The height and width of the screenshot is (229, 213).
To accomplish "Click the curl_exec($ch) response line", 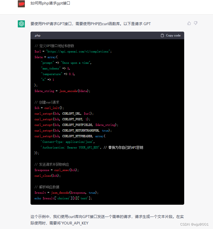I will tap(56, 170).
